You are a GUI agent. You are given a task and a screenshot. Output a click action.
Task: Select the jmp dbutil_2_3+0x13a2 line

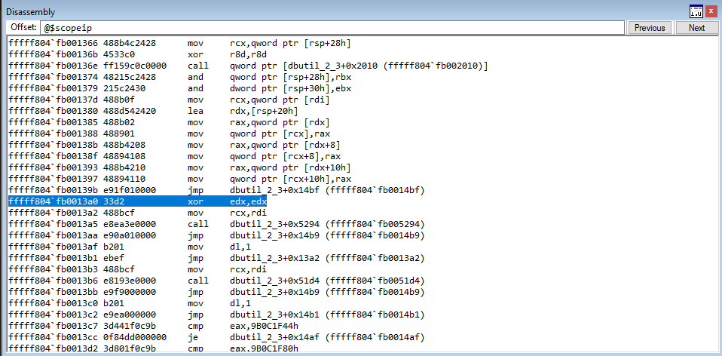(x=216, y=258)
